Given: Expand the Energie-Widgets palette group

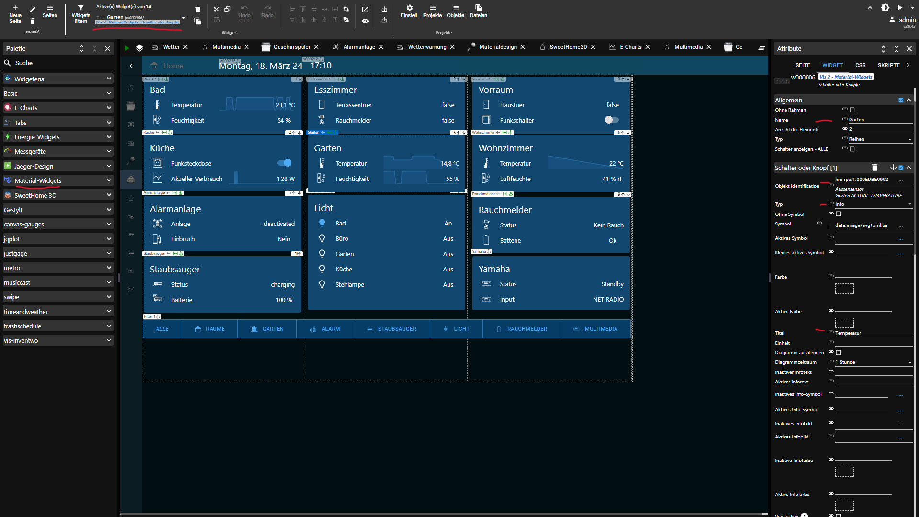Looking at the screenshot, I should (x=58, y=137).
